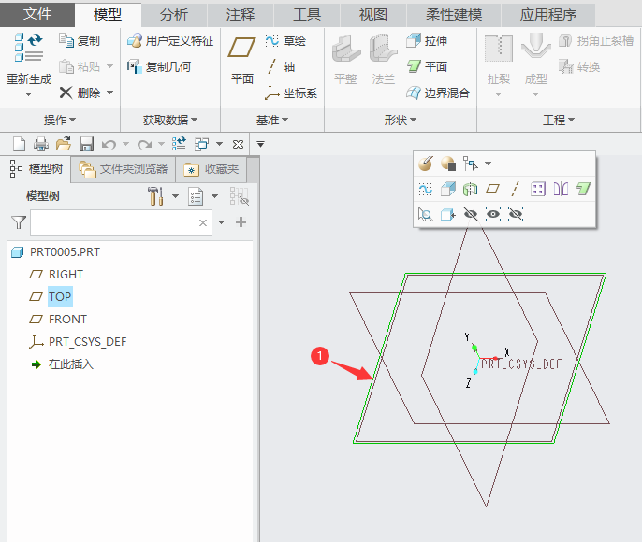Switch to the Annotate (注释) tab
Viewport: 642px width, 542px height.
pyautogui.click(x=241, y=15)
